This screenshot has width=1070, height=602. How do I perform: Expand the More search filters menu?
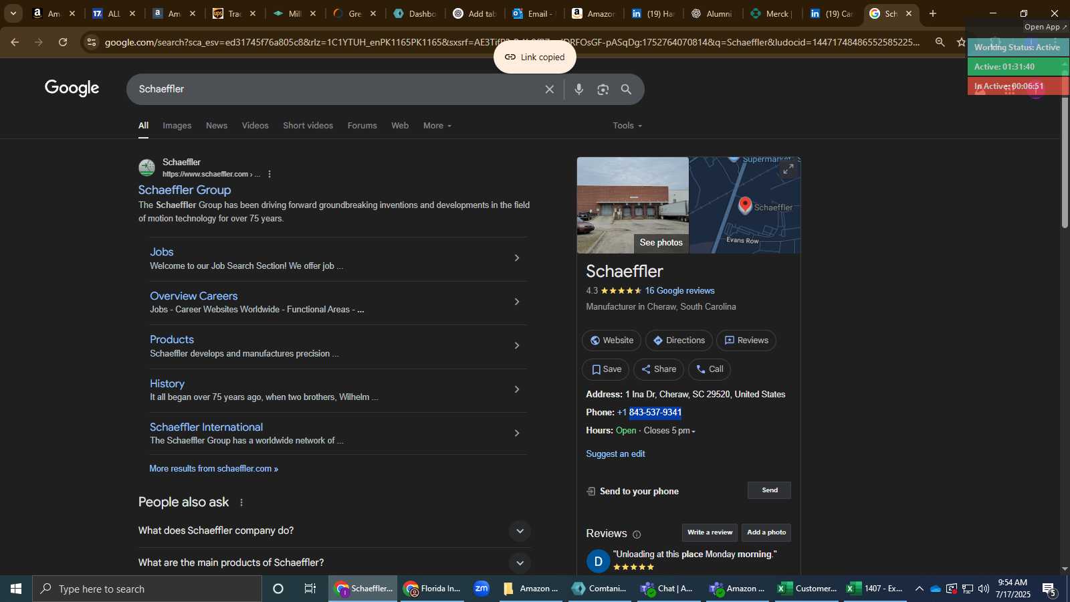pos(437,126)
